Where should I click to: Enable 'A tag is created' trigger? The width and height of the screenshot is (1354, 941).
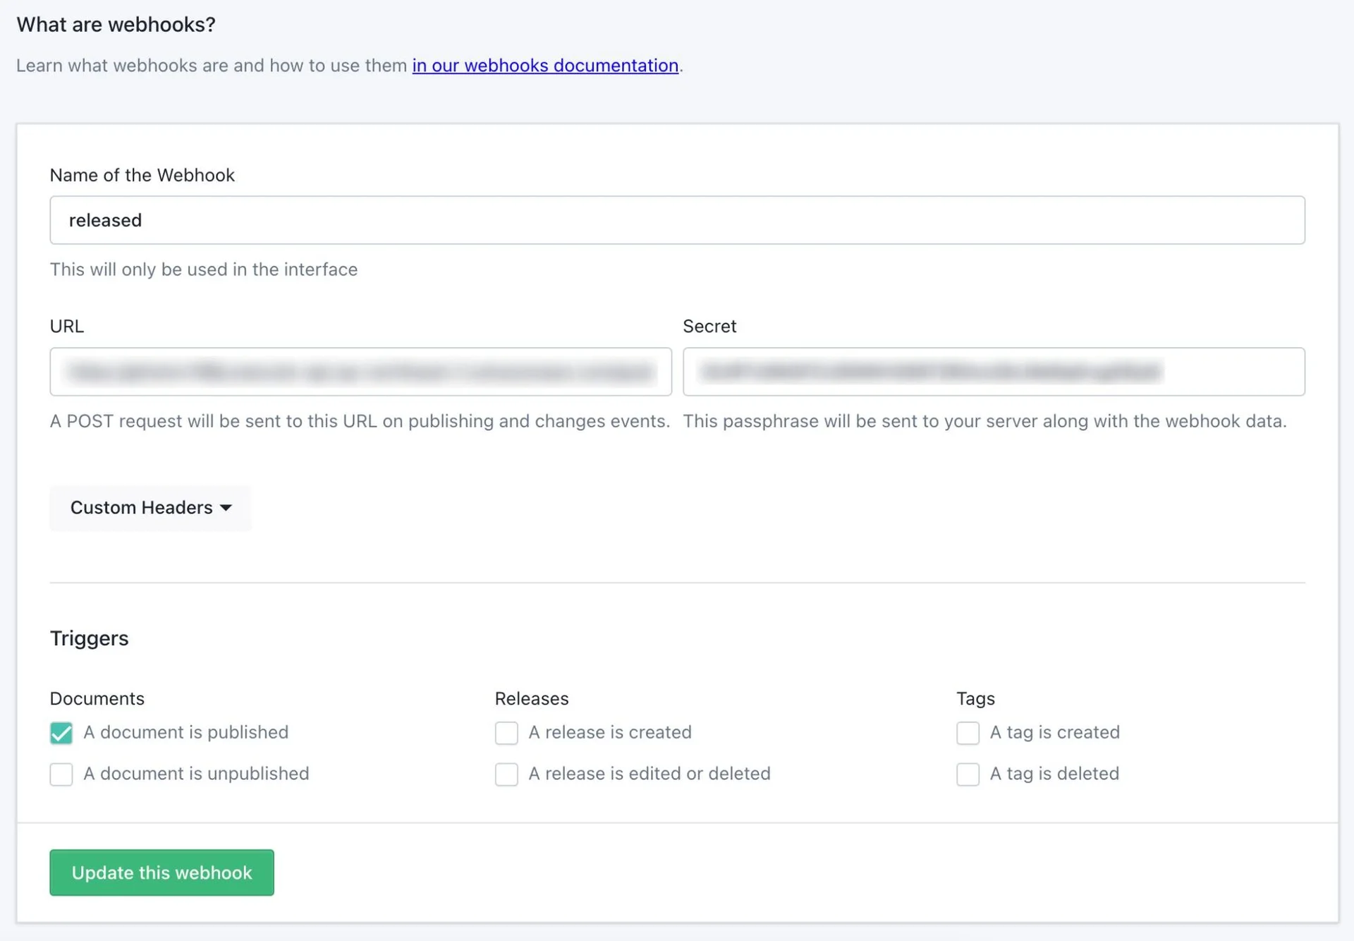pyautogui.click(x=968, y=733)
